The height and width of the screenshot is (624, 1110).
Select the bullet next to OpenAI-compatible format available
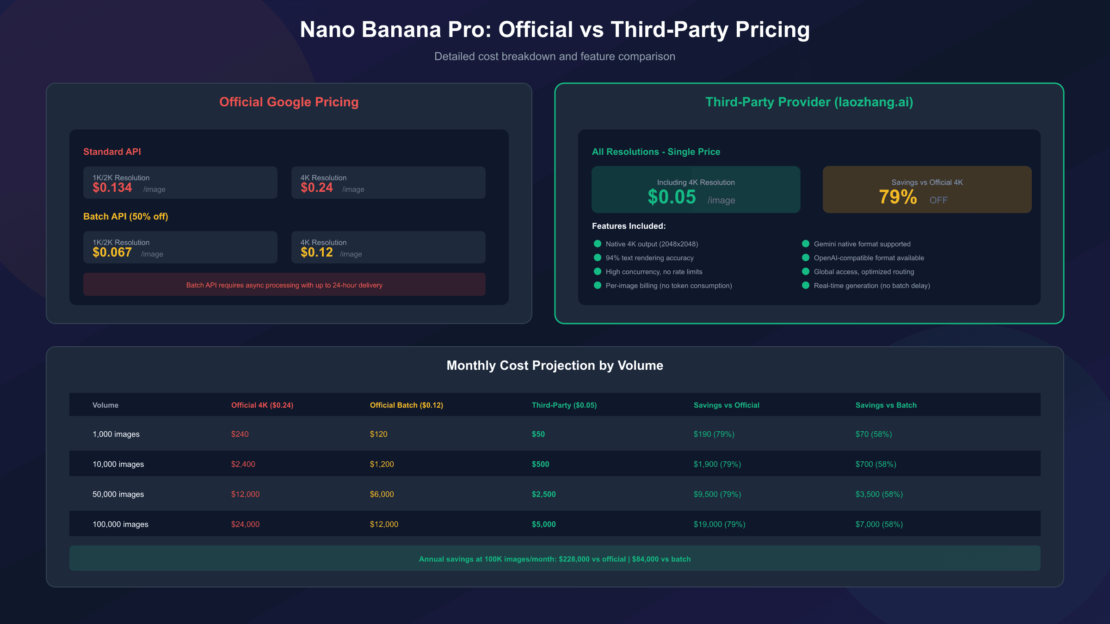[806, 257]
